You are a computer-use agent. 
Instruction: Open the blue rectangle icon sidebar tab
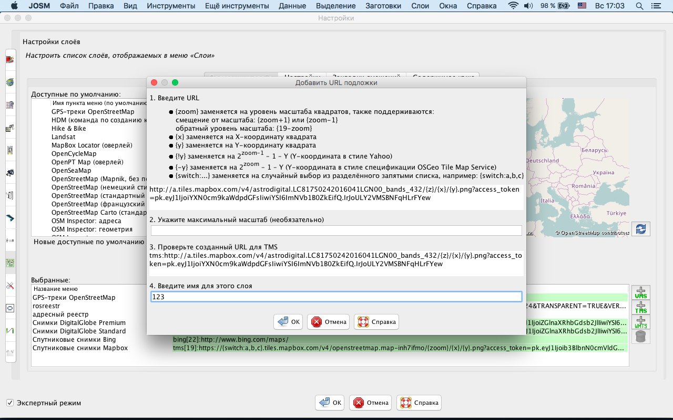tap(10, 308)
